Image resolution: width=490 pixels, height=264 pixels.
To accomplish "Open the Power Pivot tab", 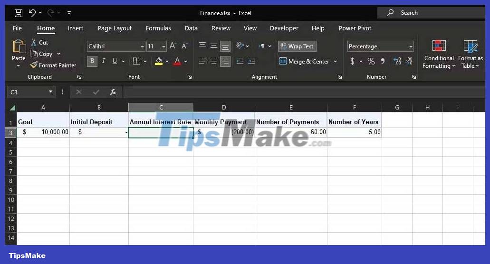I will click(x=355, y=28).
